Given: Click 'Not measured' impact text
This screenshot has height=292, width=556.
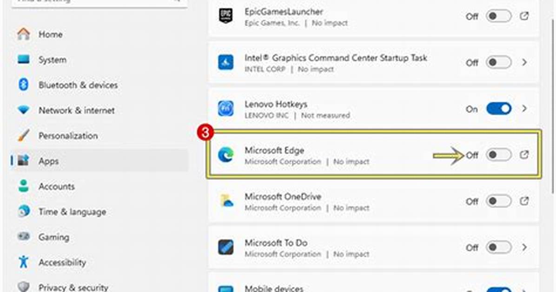Looking at the screenshot, I should point(325,115).
